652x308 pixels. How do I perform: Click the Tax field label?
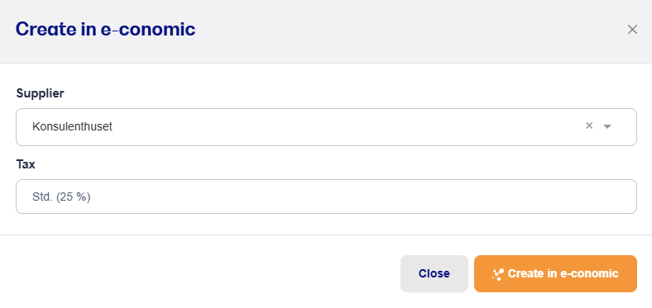(x=26, y=164)
